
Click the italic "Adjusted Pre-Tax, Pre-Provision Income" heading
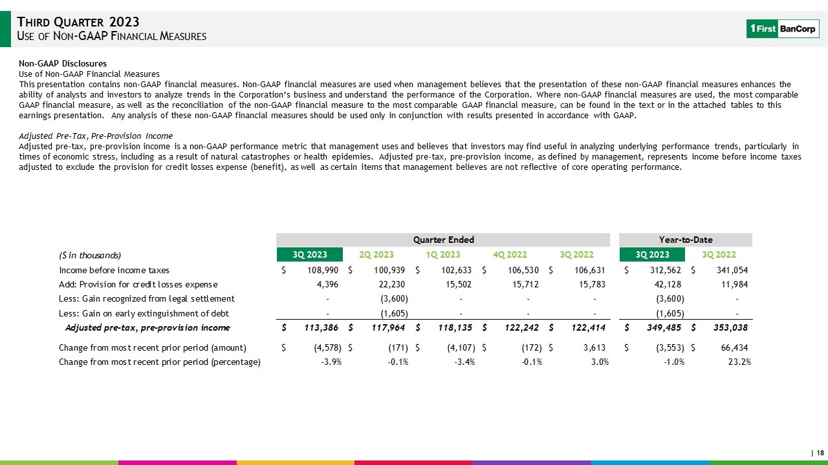click(x=96, y=136)
